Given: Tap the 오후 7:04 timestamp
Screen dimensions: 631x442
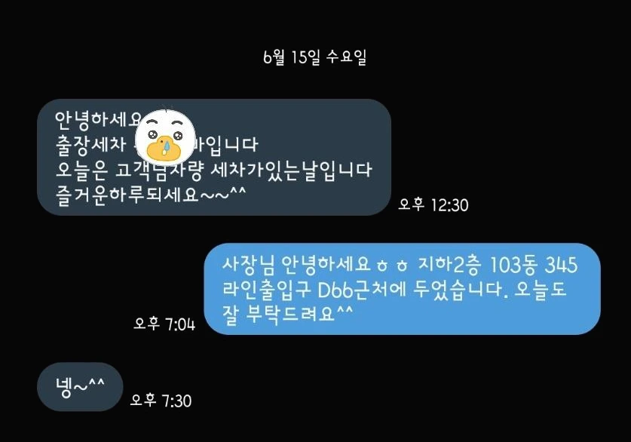Looking at the screenshot, I should coord(164,324).
